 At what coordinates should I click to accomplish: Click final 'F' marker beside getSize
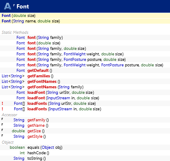pos(2,130)
